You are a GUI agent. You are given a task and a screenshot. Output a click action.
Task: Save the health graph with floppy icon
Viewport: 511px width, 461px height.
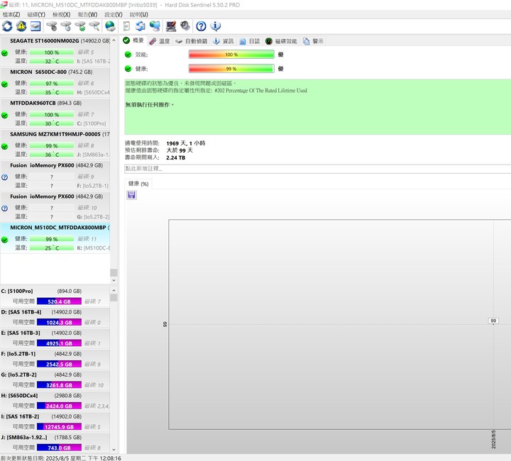point(132,195)
